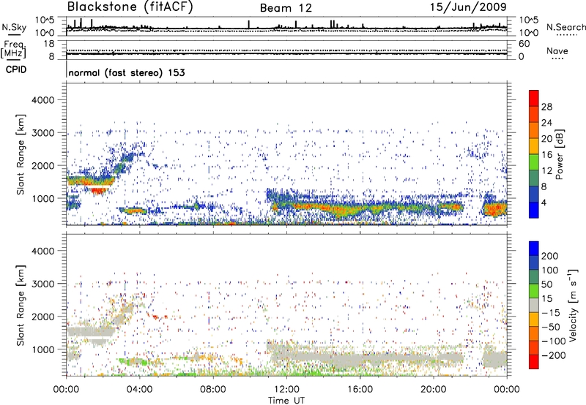
Task: Click 'Slant Range [km]' label of power panel
Action: [x=21, y=154]
